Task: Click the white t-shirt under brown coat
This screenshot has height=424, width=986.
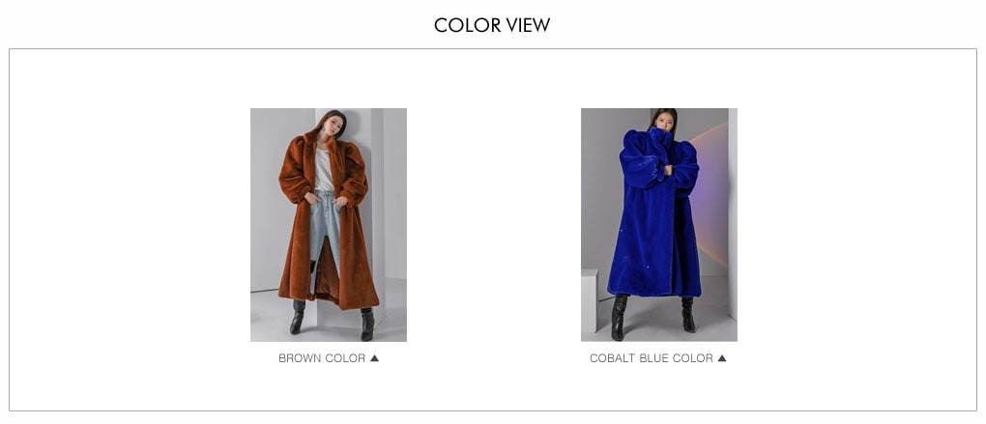Action: (323, 170)
